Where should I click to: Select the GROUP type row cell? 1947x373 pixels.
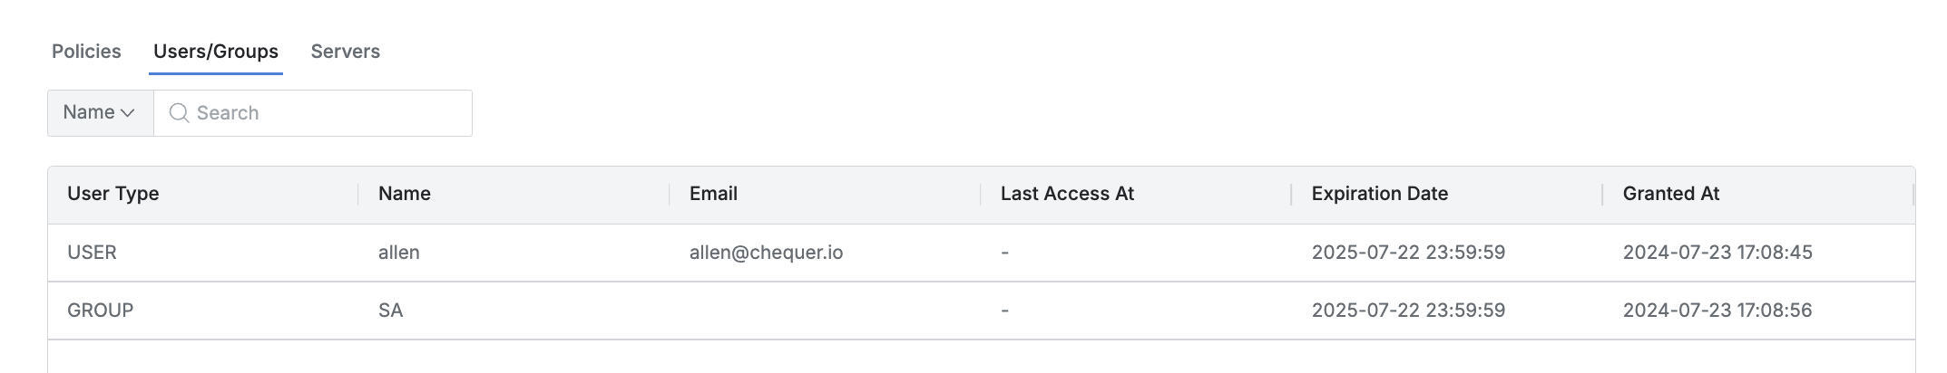(x=100, y=311)
